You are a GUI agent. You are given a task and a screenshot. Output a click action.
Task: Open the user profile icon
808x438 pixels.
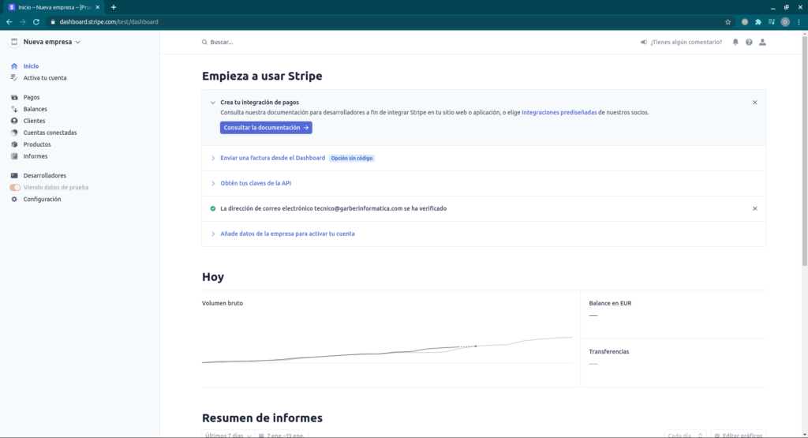(x=763, y=43)
